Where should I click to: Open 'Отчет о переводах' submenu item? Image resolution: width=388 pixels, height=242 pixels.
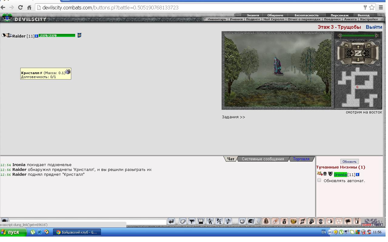(x=304, y=19)
